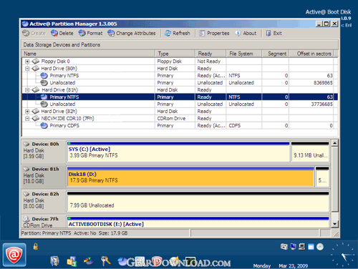Click the Create toolbar button

coord(34,33)
